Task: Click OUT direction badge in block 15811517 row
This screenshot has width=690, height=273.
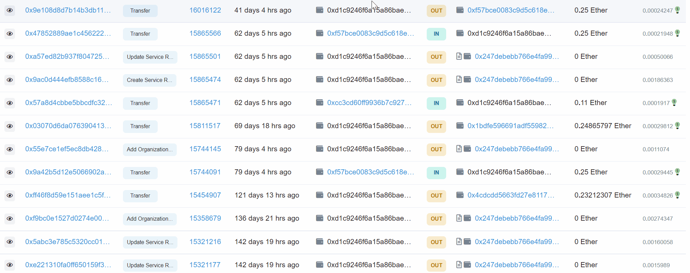Action: (x=436, y=126)
